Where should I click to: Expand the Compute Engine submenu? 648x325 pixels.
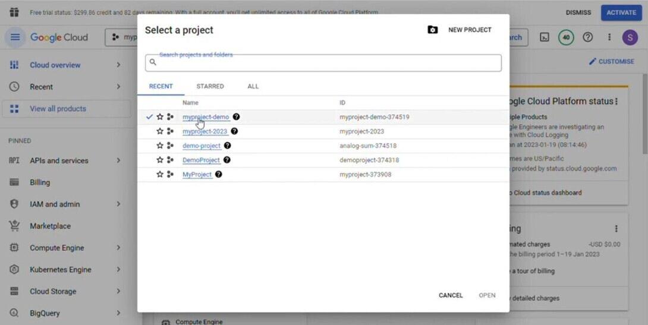click(x=118, y=248)
